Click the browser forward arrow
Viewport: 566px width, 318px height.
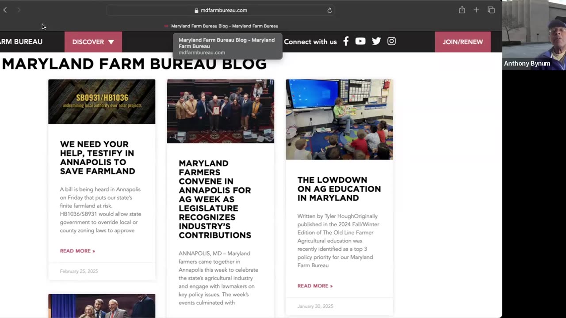(x=19, y=10)
